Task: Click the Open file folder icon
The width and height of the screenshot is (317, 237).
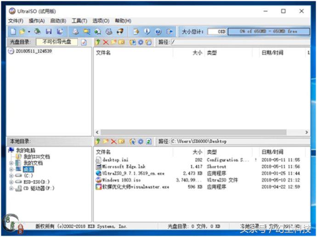Action: coord(22,32)
